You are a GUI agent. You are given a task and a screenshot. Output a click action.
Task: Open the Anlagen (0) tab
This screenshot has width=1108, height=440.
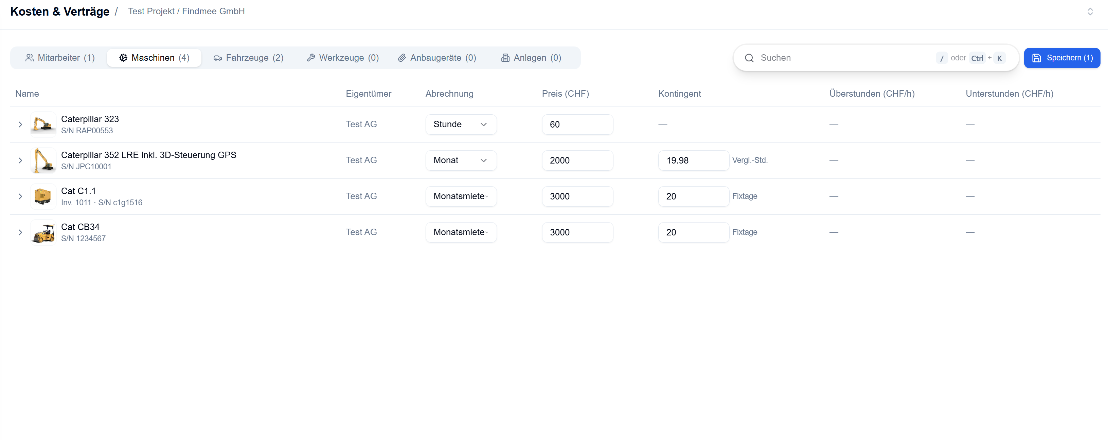(531, 58)
